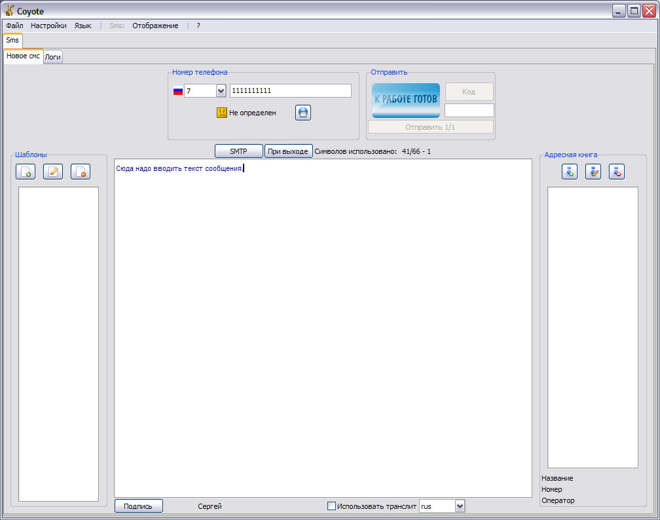Click the Название label in address book

pyautogui.click(x=557, y=478)
